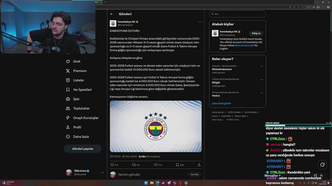Viewport: 332px width, 186px height.
Task: Open browser Settings and more menu
Action: coord(323,7)
